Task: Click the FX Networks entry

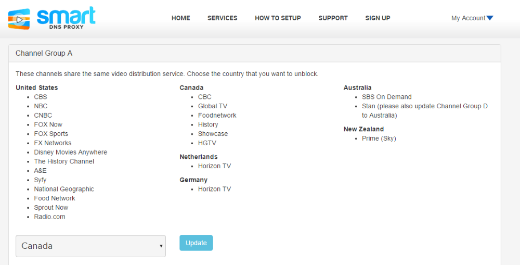Action: [x=53, y=143]
